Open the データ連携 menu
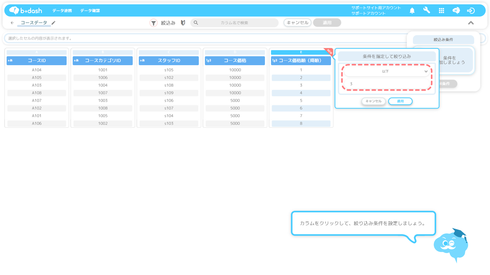490x275 pixels. pyautogui.click(x=62, y=11)
